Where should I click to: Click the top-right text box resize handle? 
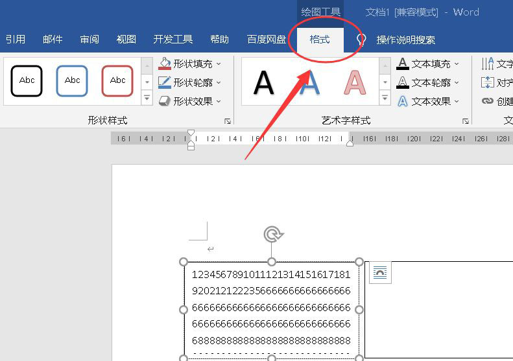click(x=359, y=262)
